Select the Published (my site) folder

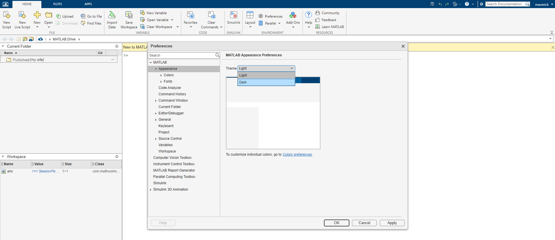pyautogui.click(x=59, y=60)
